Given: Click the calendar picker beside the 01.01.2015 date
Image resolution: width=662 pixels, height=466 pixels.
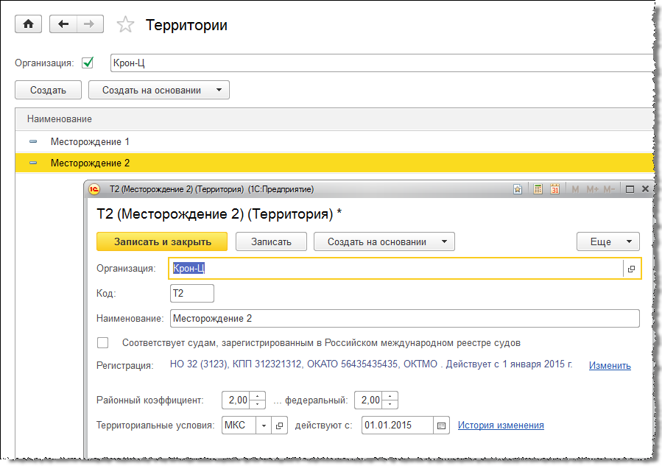Looking at the screenshot, I should coord(441,426).
